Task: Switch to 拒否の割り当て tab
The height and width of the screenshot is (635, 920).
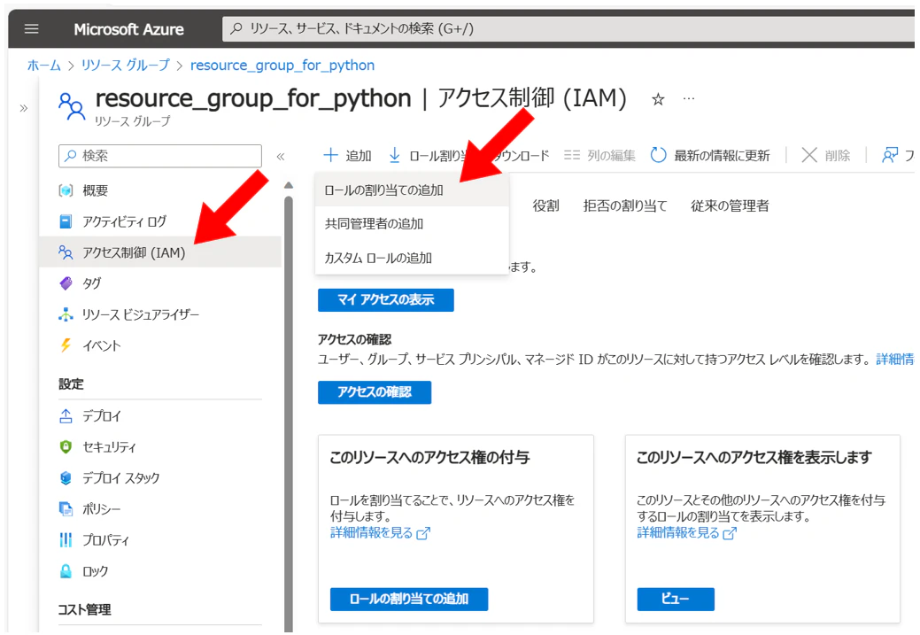Action: coord(625,206)
